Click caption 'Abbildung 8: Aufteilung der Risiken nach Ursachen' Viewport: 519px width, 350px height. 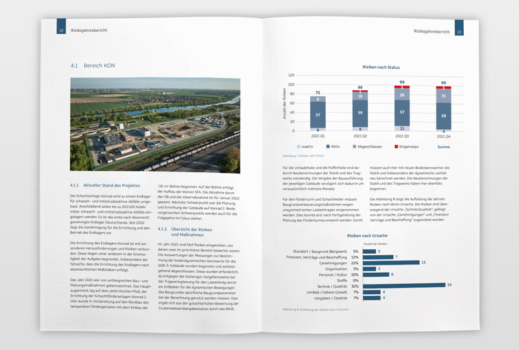[315, 310]
